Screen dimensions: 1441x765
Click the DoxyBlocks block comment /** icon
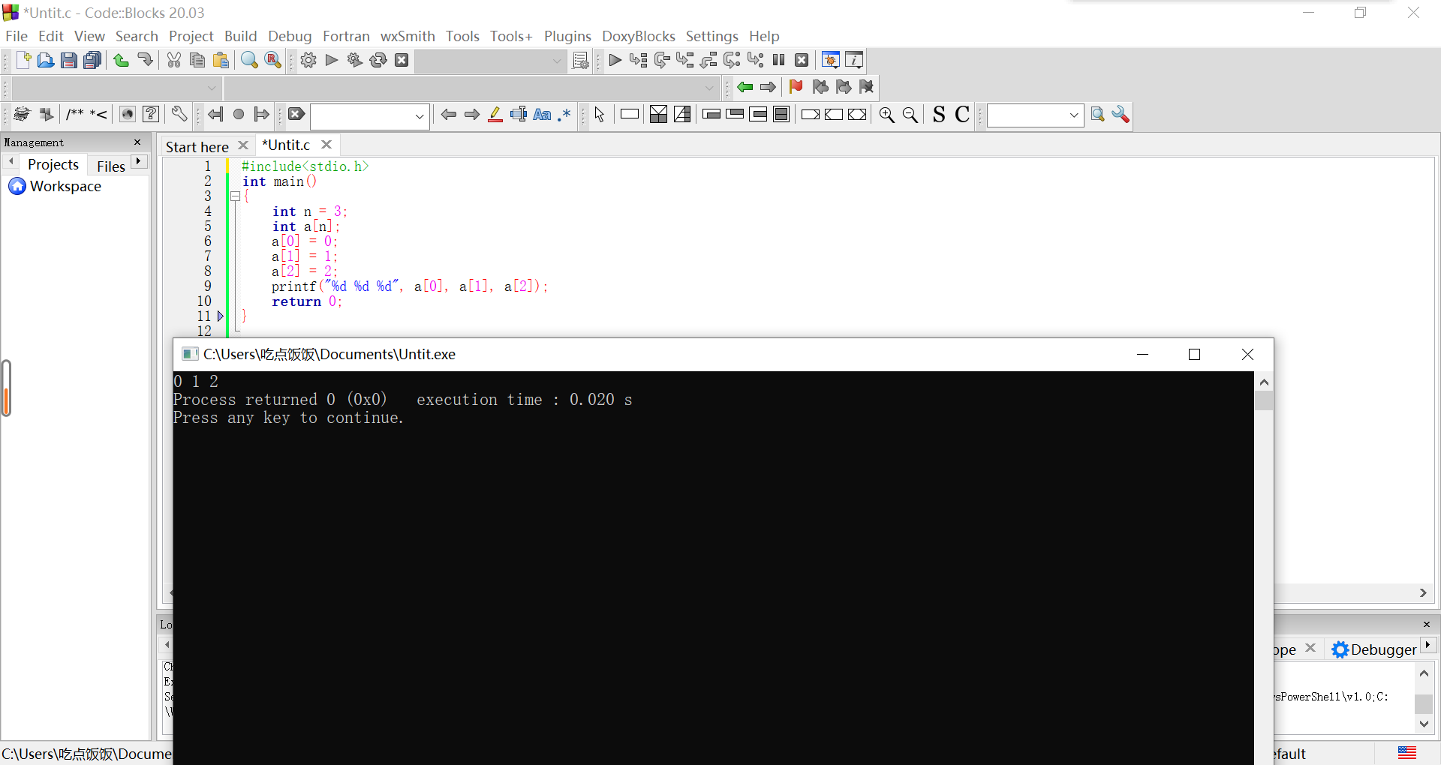[x=74, y=114]
